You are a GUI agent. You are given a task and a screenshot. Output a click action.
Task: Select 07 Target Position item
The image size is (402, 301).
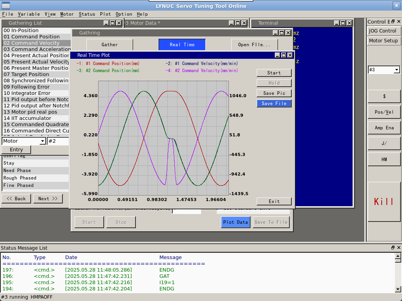pyautogui.click(x=36, y=74)
